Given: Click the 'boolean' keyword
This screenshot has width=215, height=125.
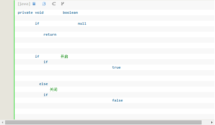Looking at the screenshot, I should click(x=70, y=12).
